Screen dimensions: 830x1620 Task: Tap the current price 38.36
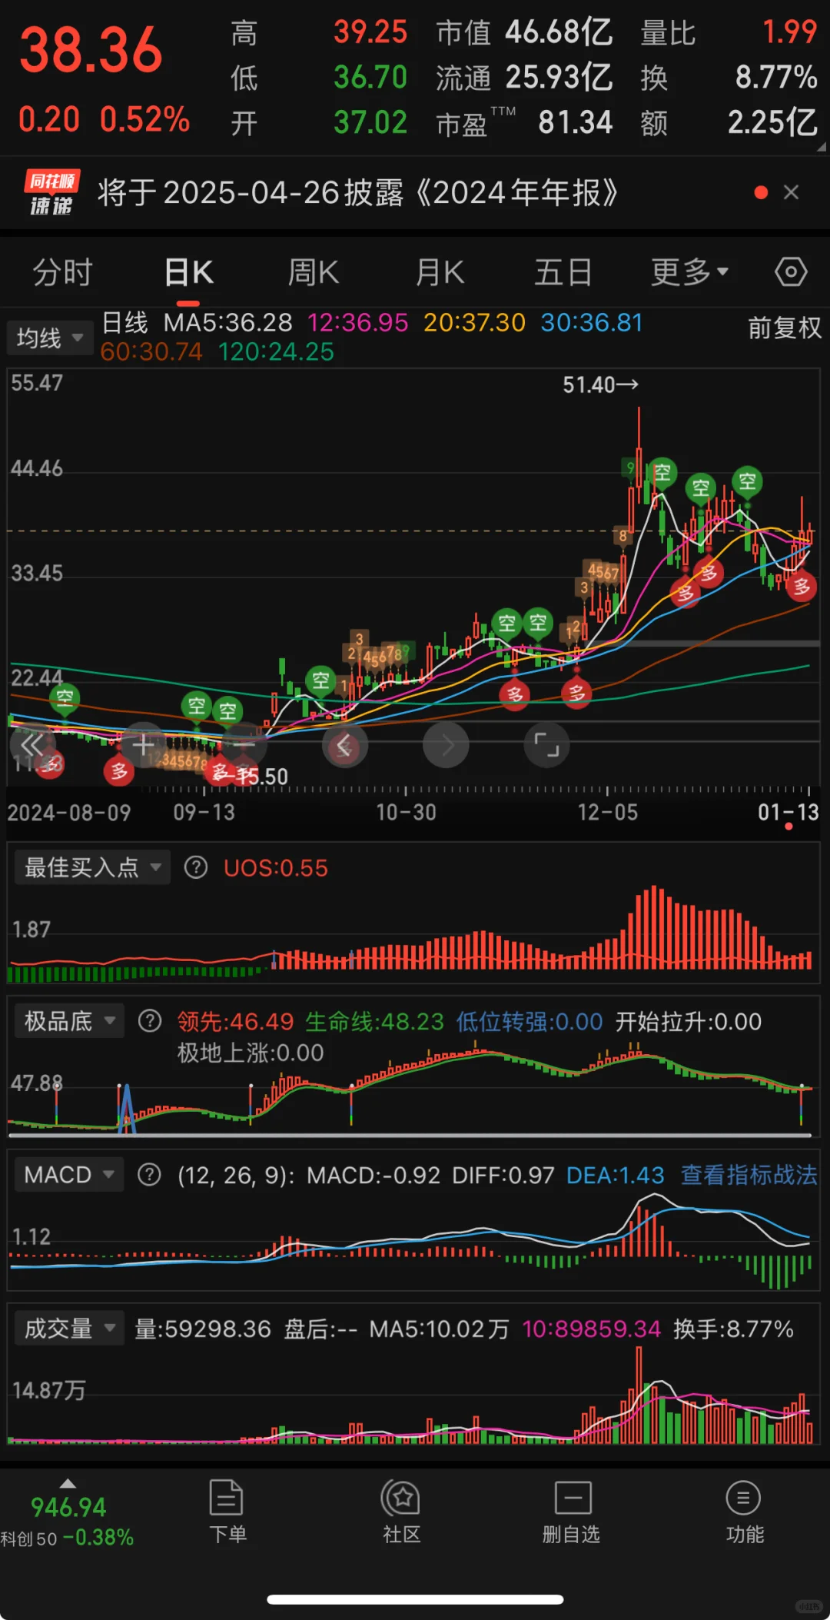(91, 51)
